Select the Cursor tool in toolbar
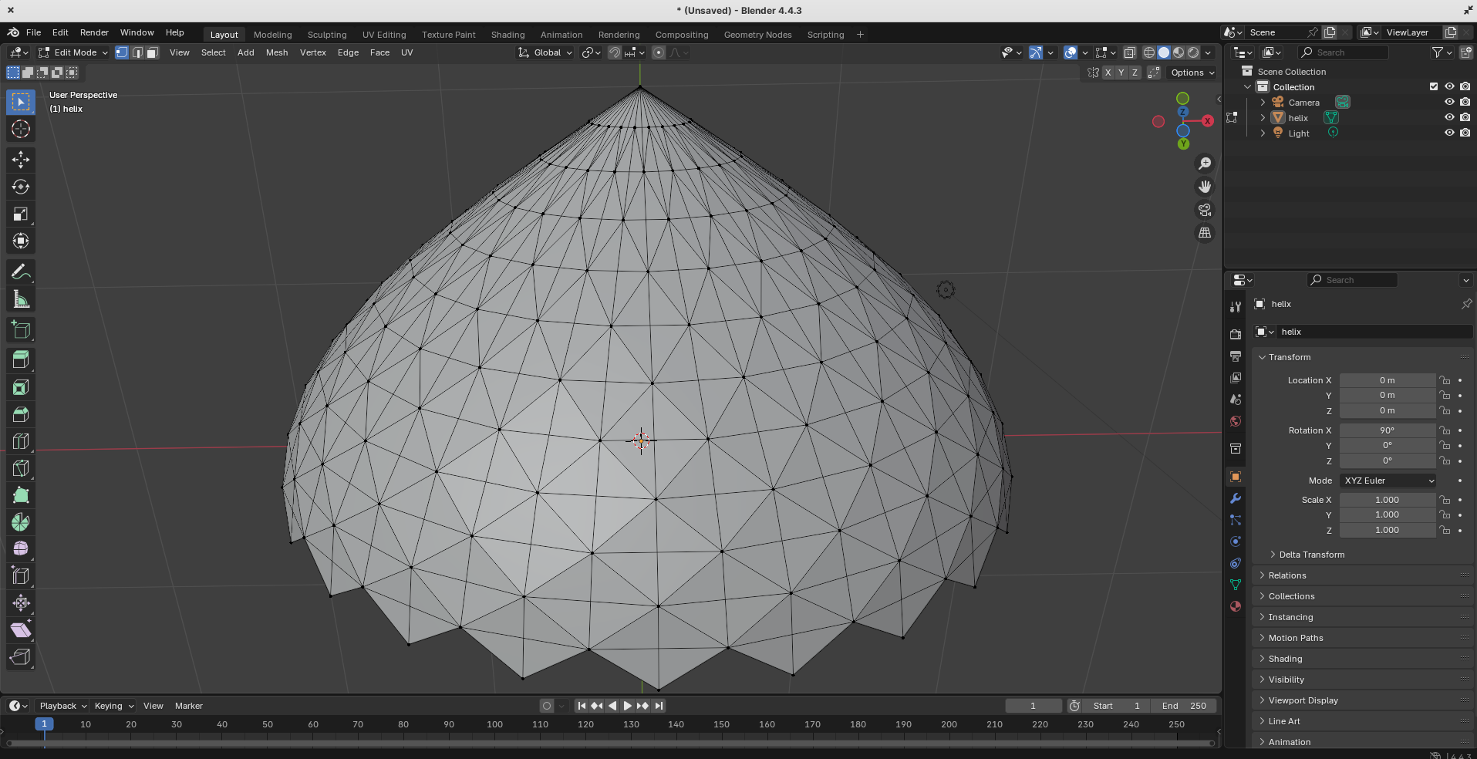Viewport: 1477px width, 759px height. click(21, 129)
